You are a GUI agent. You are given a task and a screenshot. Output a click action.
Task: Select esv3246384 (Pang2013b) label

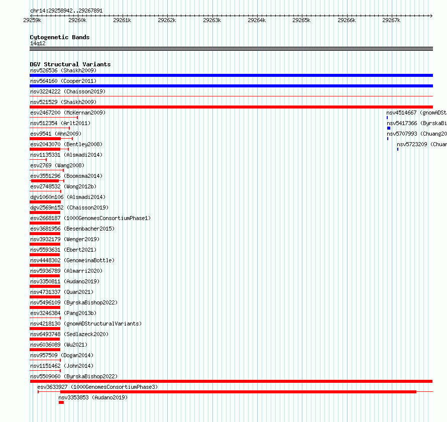(63, 313)
